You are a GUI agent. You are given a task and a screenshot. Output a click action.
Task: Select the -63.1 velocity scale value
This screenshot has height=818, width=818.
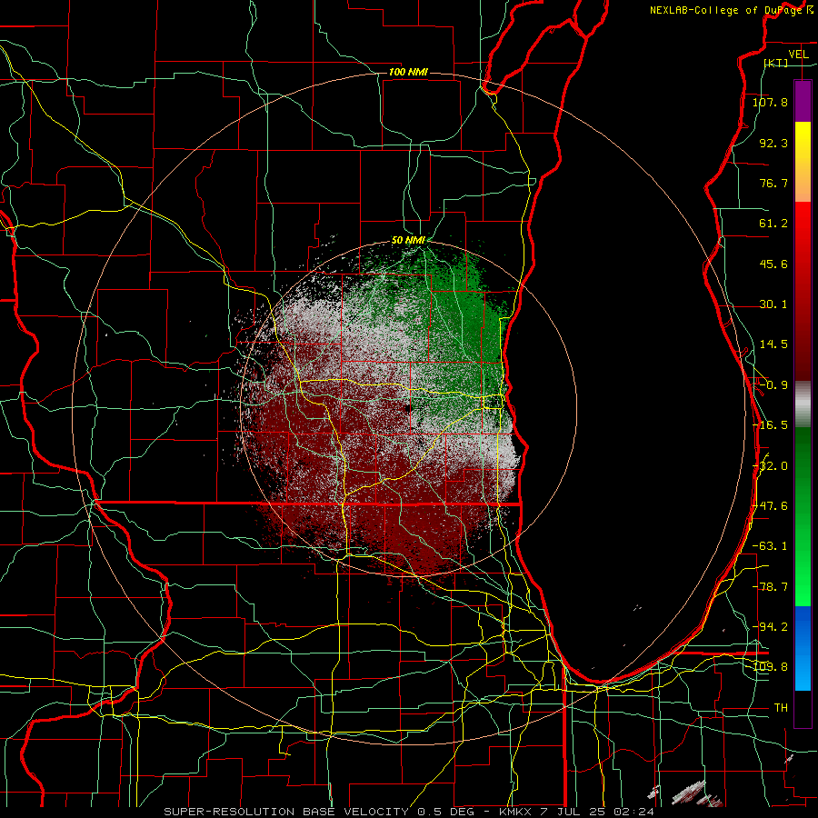pyautogui.click(x=770, y=546)
